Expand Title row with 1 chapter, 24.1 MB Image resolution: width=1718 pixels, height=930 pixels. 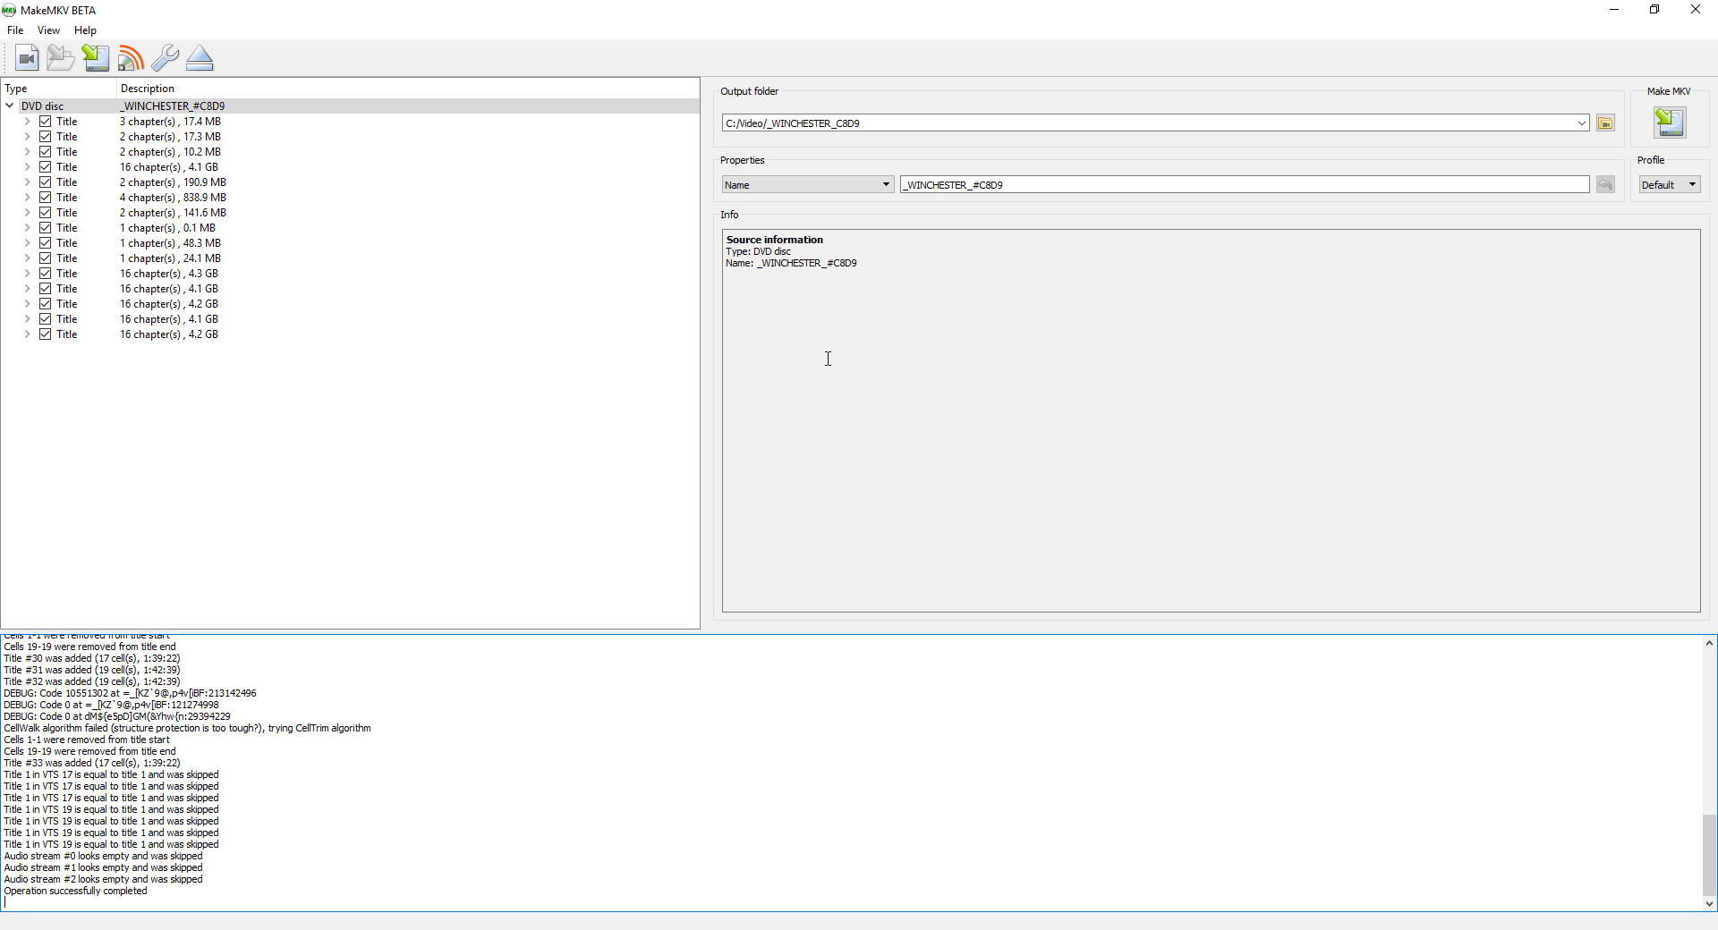(x=27, y=258)
